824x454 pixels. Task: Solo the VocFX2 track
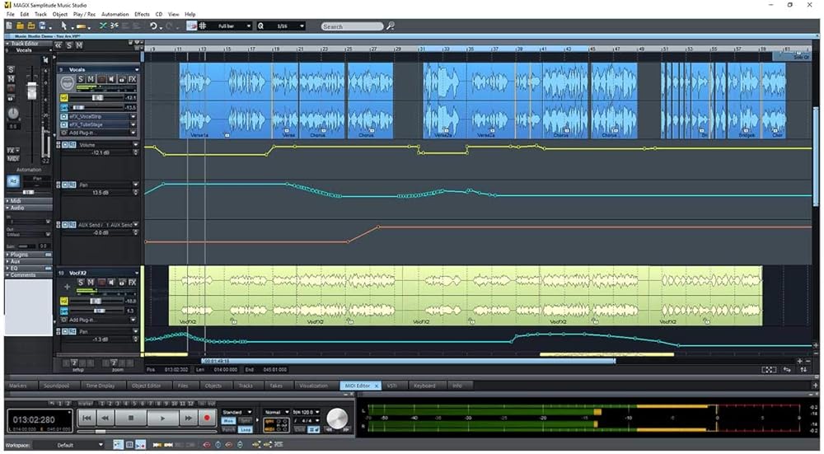(x=81, y=283)
